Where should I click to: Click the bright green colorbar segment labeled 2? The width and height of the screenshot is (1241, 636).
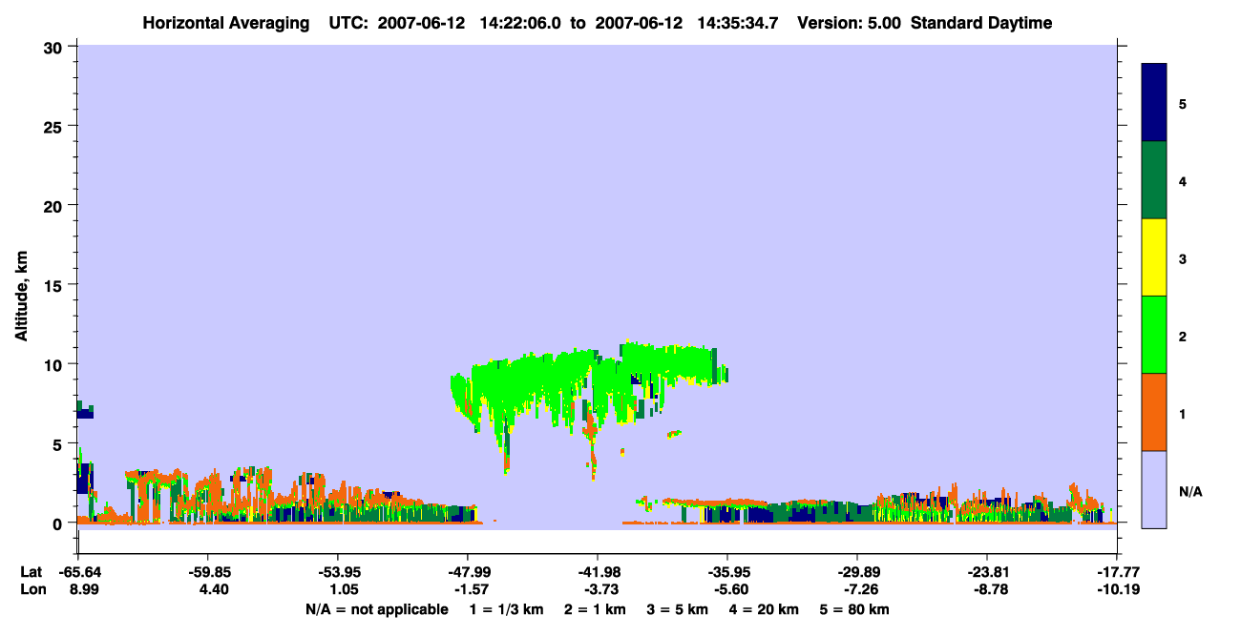[x=1154, y=335]
